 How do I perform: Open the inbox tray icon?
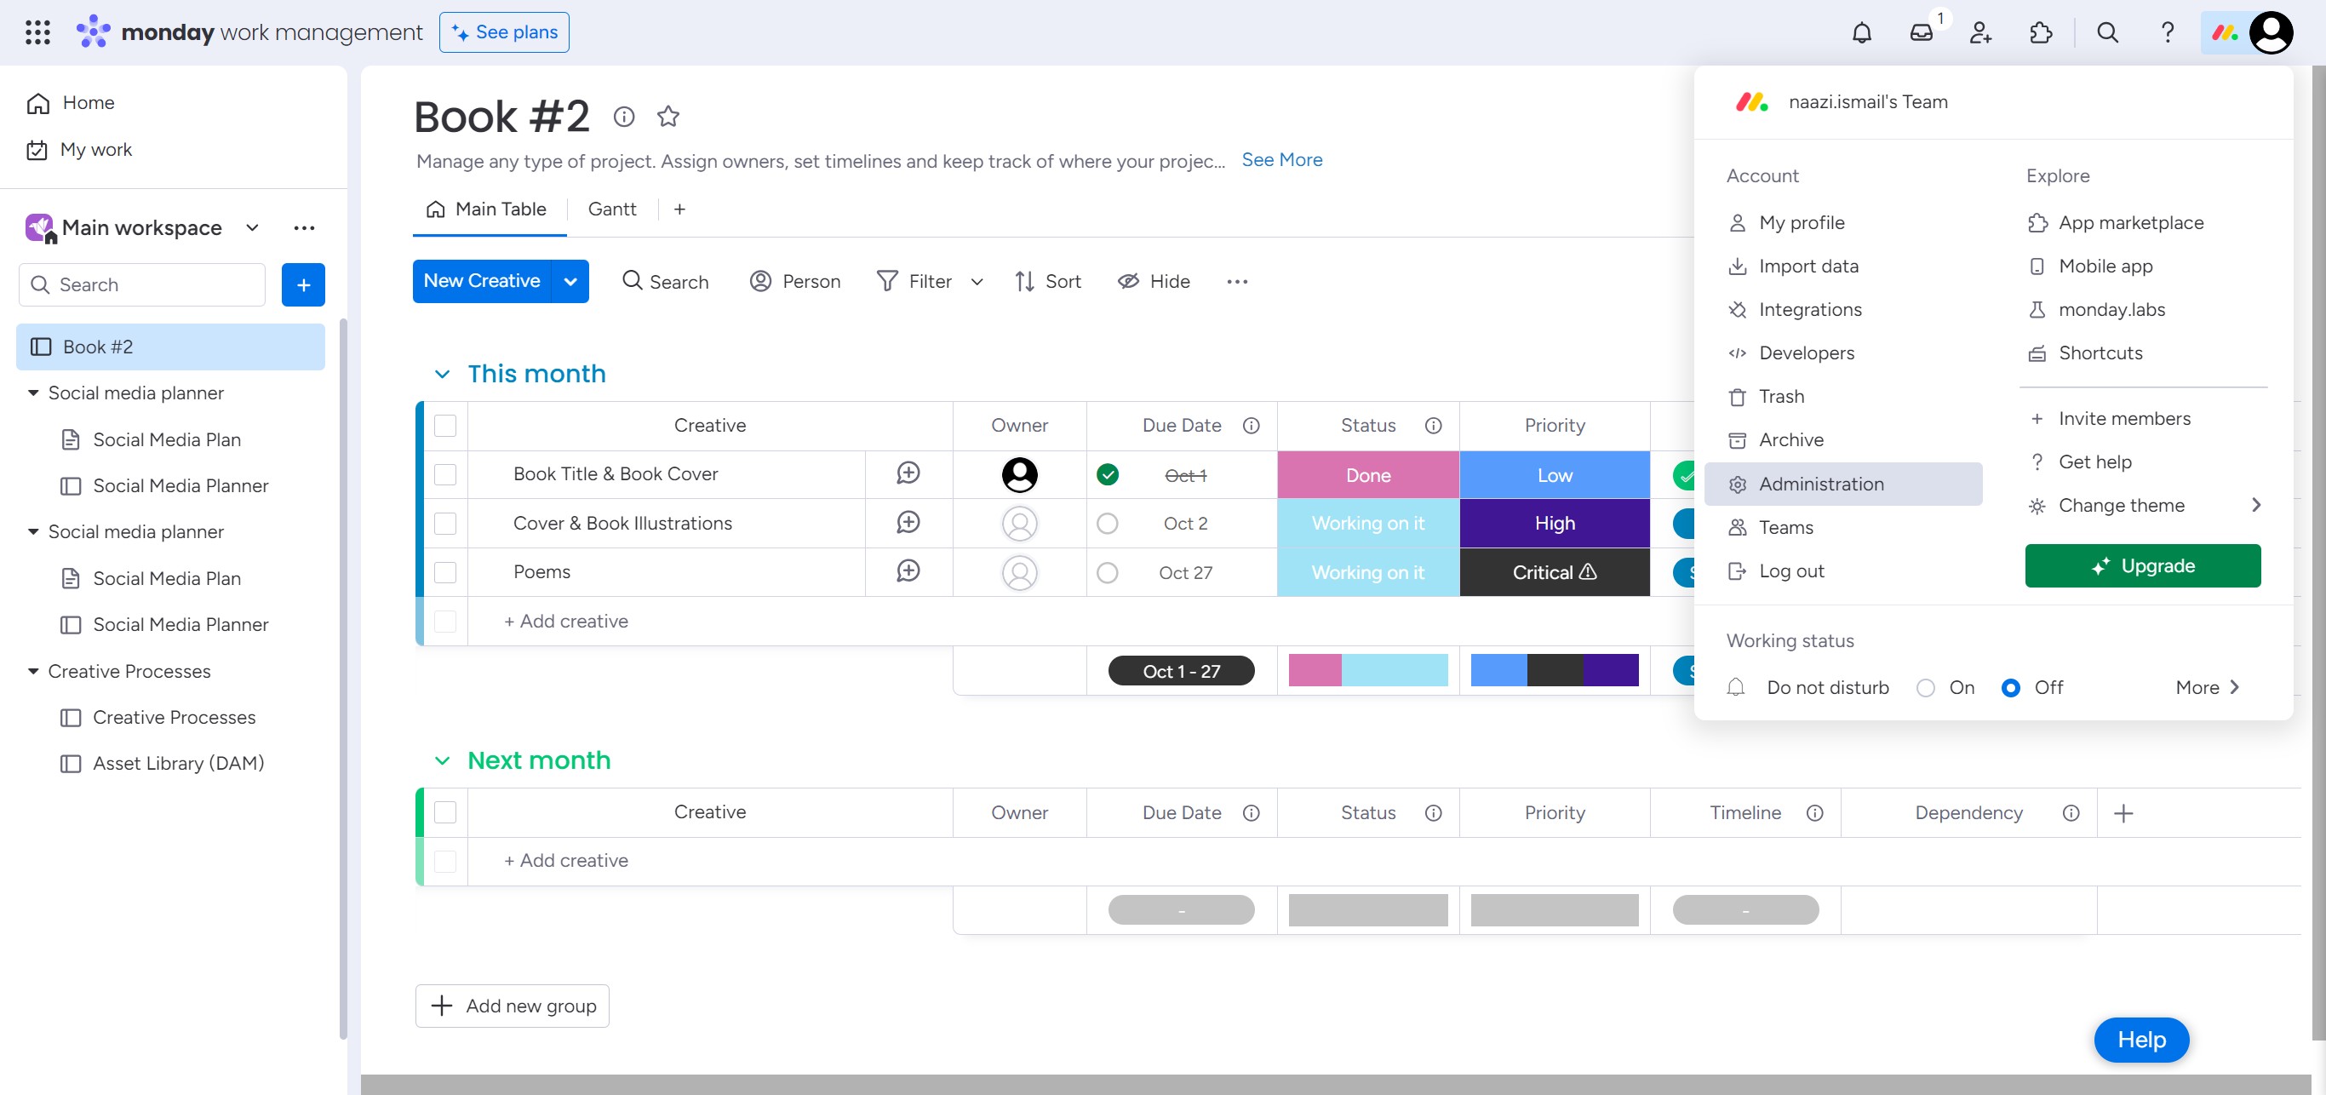pyautogui.click(x=1921, y=32)
